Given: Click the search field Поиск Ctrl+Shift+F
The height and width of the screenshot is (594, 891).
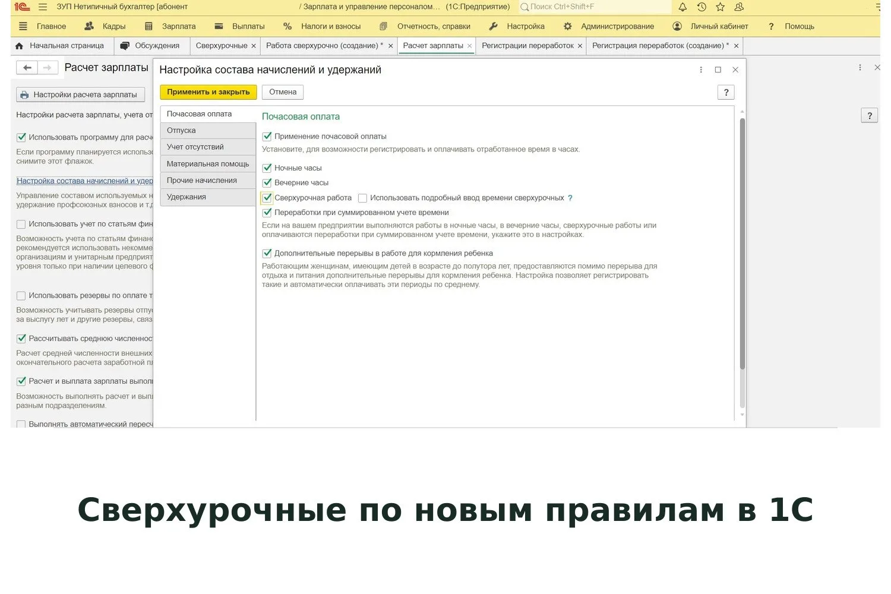Looking at the screenshot, I should pyautogui.click(x=595, y=7).
